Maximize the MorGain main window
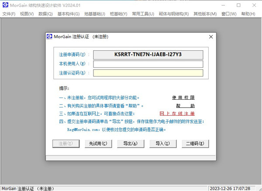 [238, 5]
